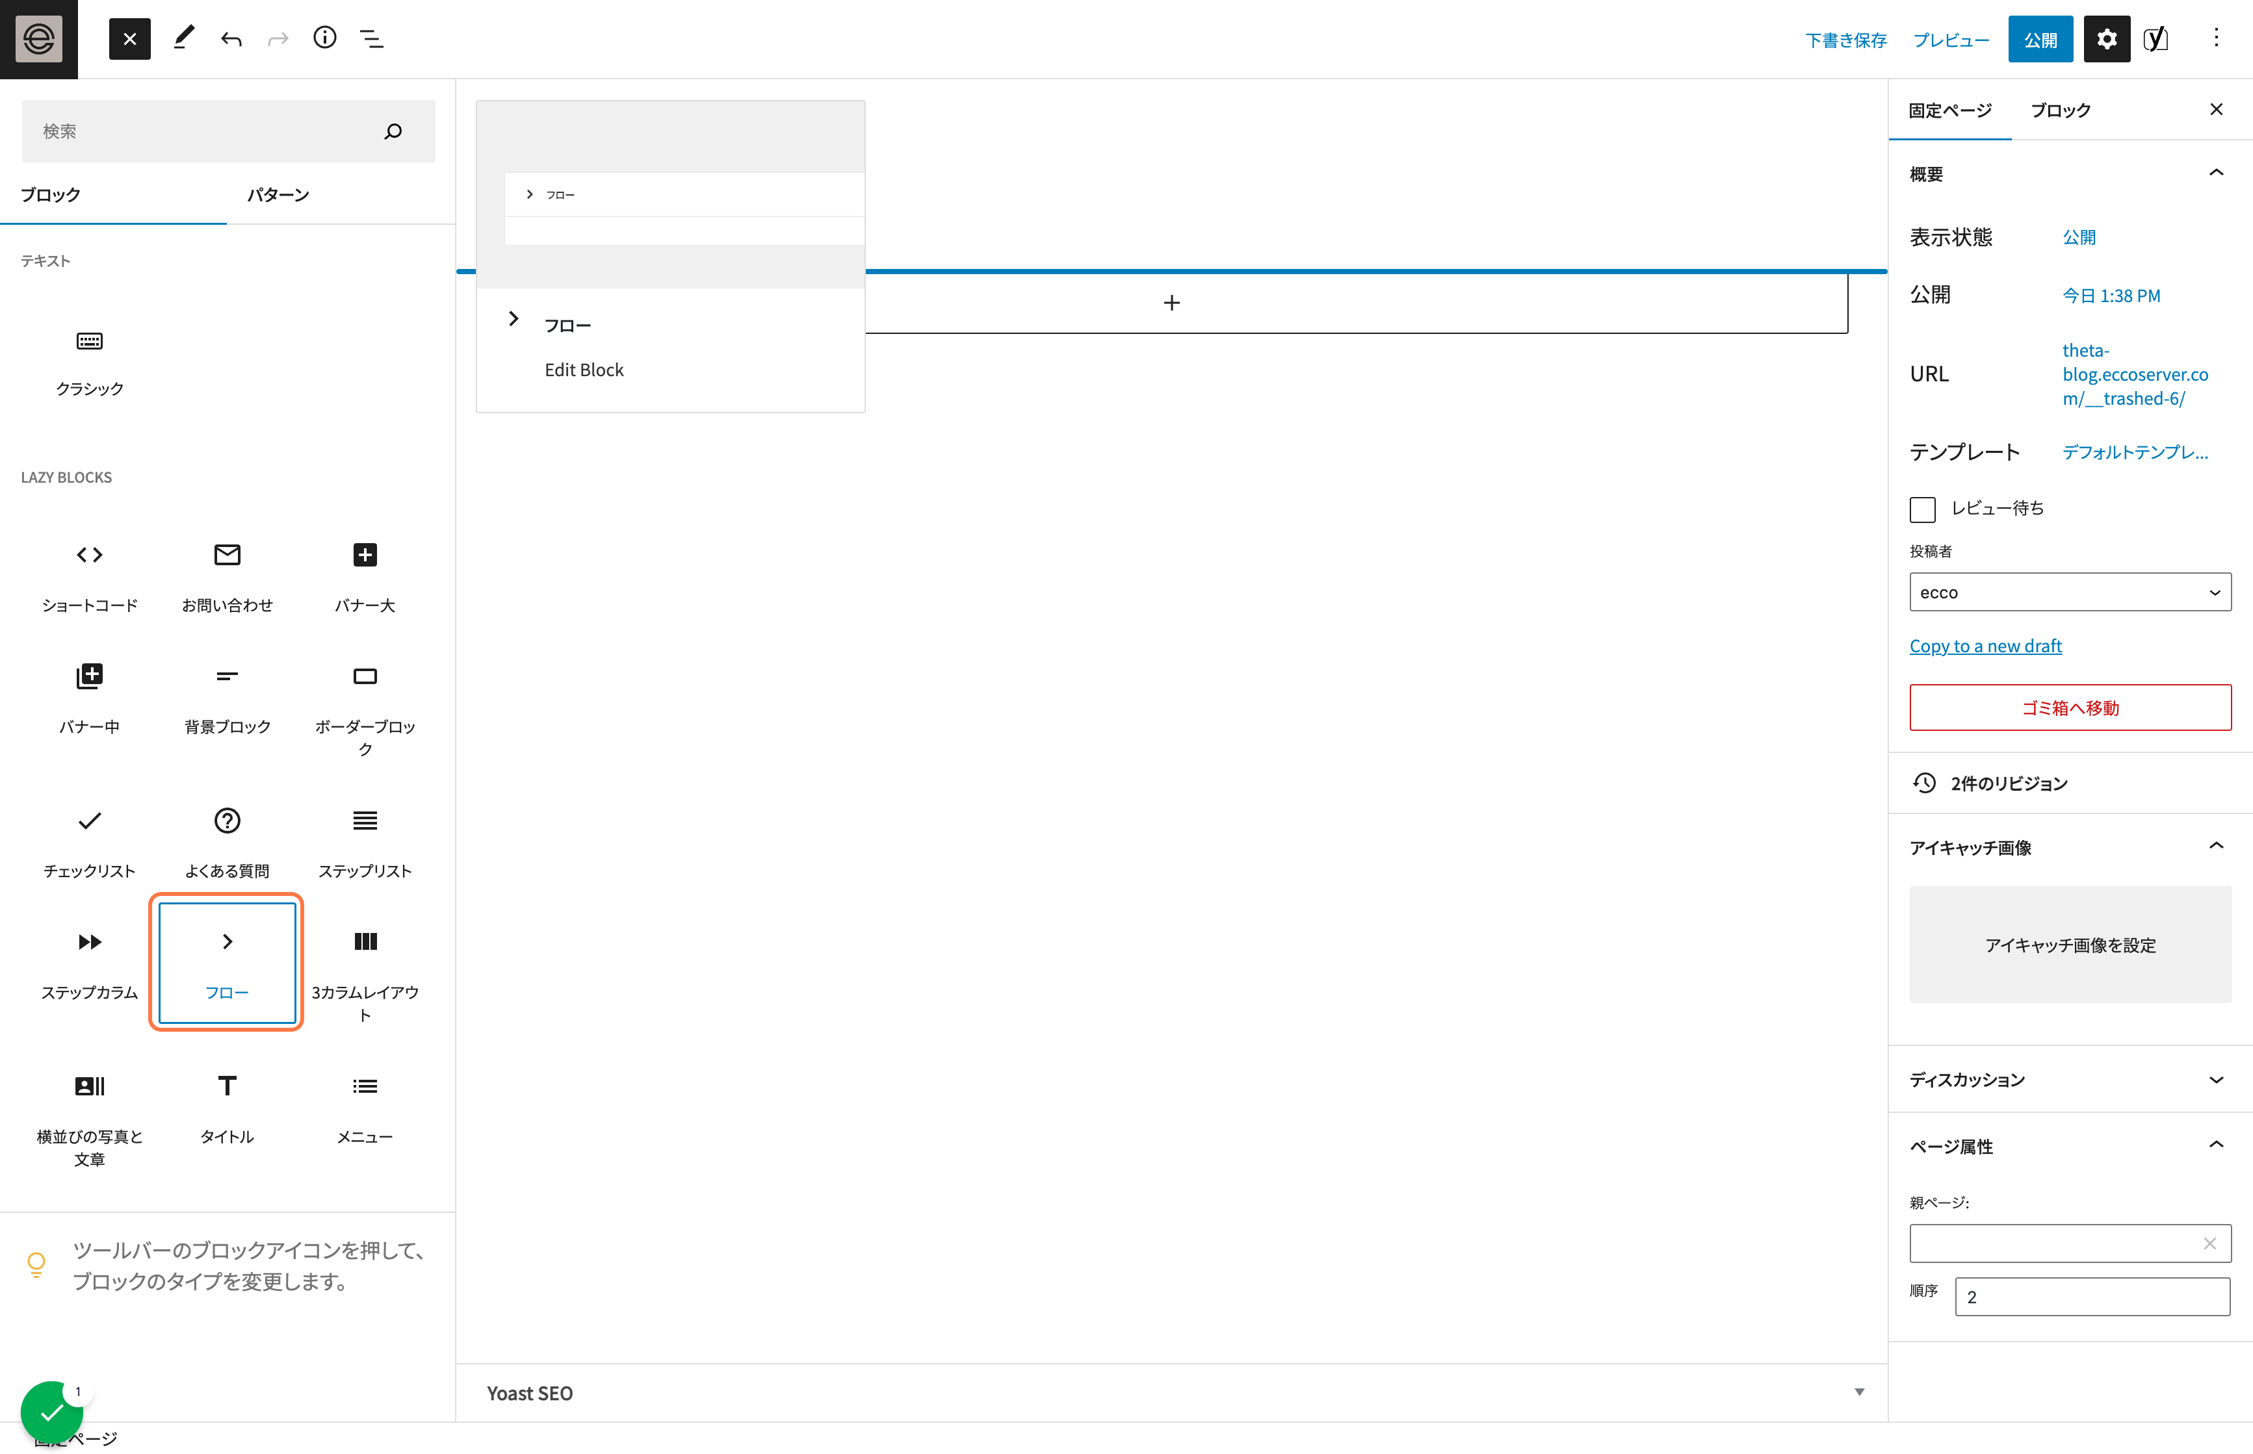Viewport: 2253px width, 1454px height.
Task: Undo the last action
Action: tap(231, 39)
